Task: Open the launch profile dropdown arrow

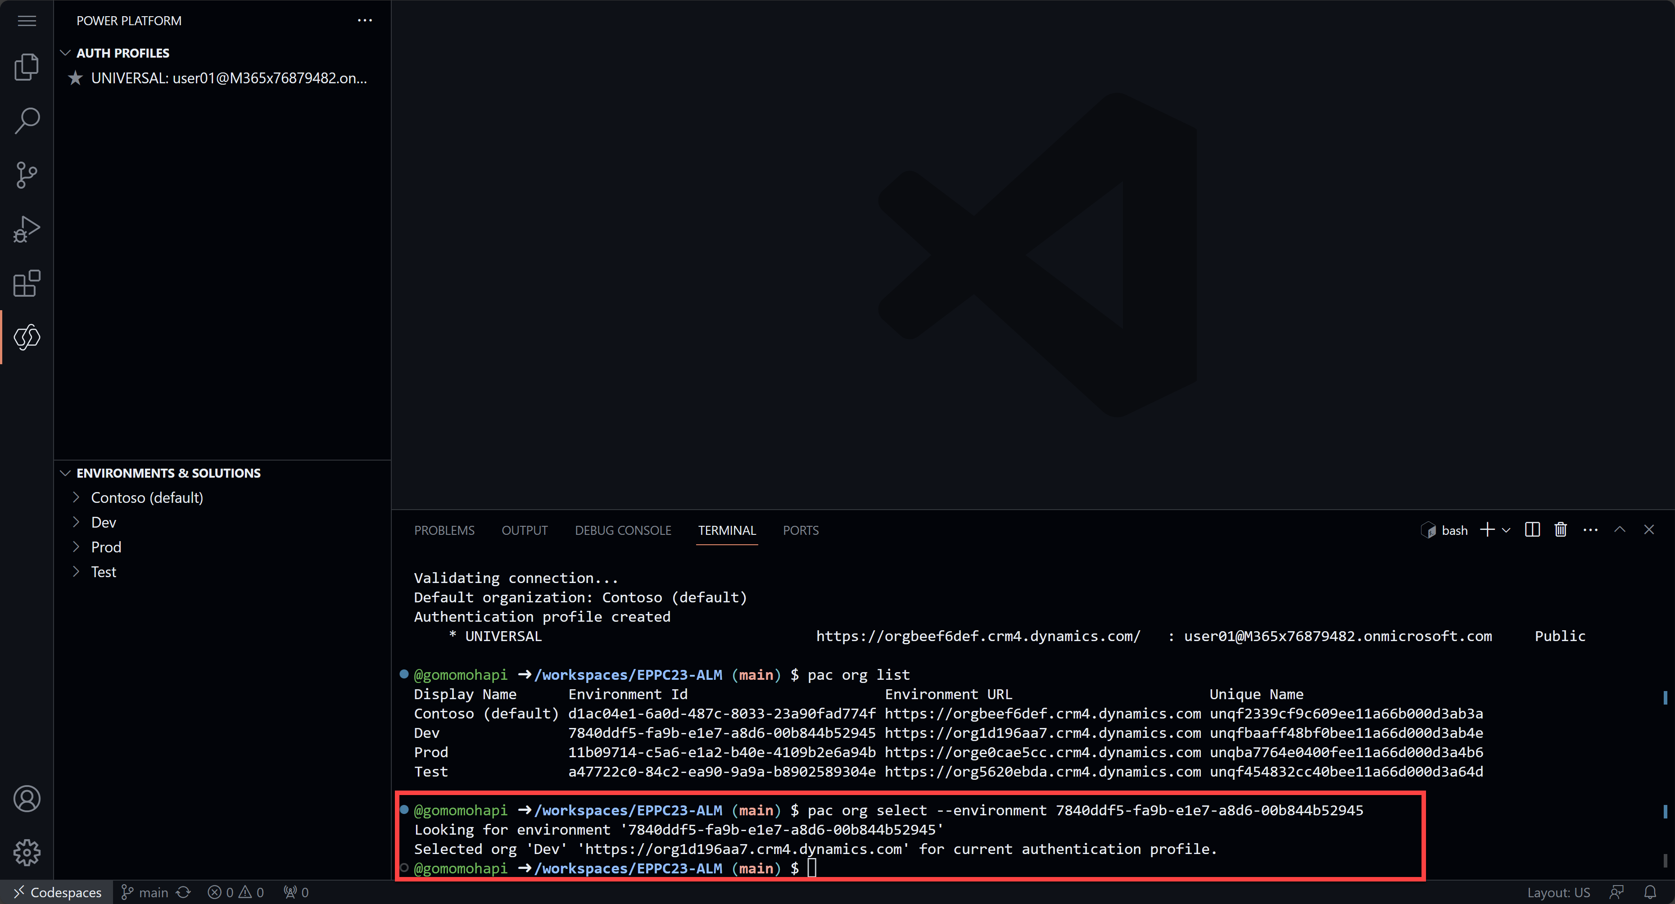Action: click(1506, 530)
